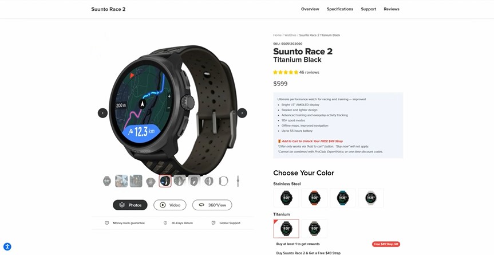Click the Overview nav item
The width and height of the screenshot is (494, 255).
(310, 9)
